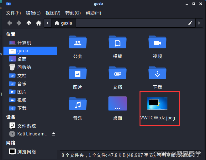Select the 下载 folder icon in main pane
Screen dimensions: 206x160
157,73
